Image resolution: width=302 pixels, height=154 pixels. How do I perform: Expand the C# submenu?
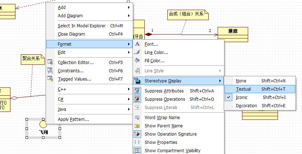click(89, 99)
